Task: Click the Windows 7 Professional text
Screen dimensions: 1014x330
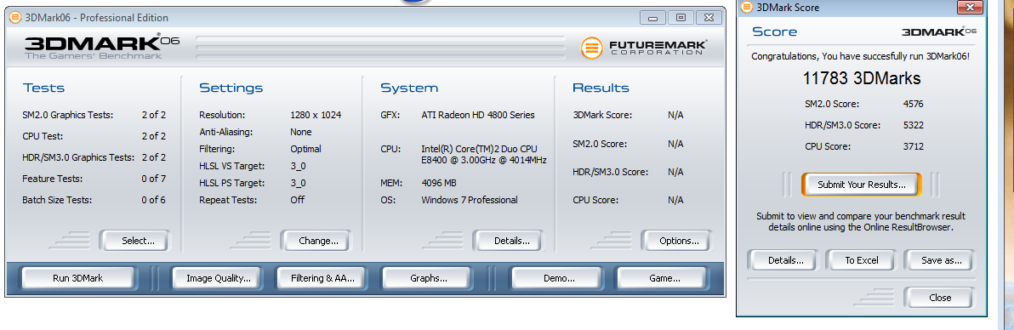Action: click(x=470, y=200)
